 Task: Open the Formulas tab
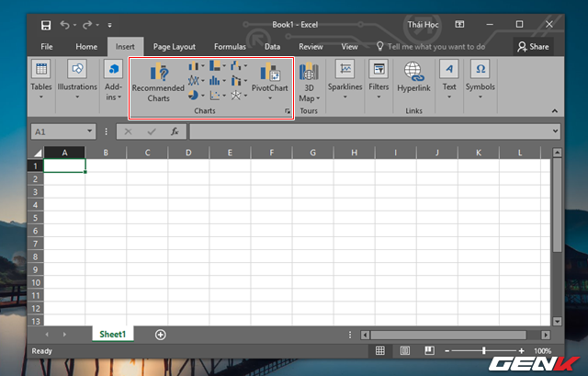tap(230, 47)
